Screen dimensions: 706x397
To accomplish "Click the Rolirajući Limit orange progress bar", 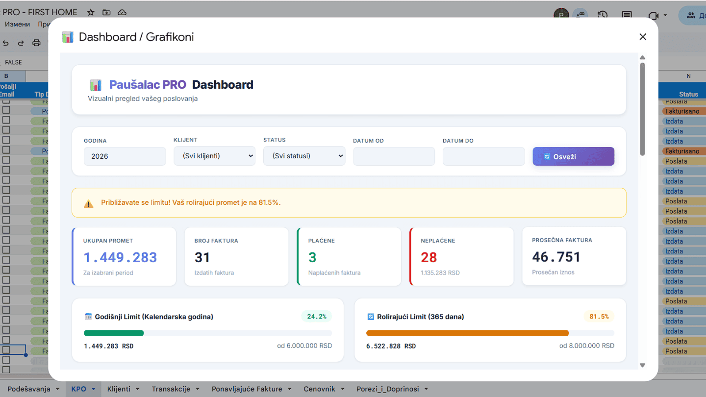I will coord(467,333).
